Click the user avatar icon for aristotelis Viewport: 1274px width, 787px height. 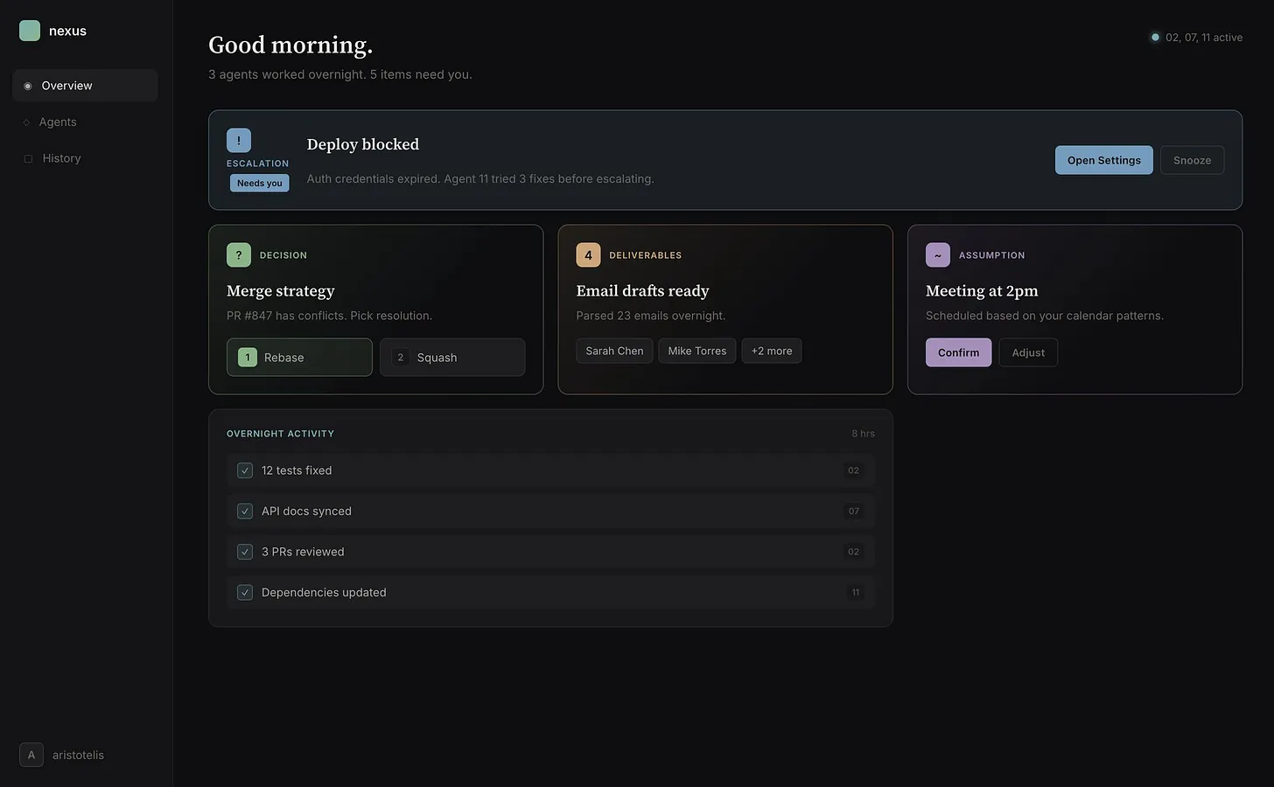tap(31, 755)
